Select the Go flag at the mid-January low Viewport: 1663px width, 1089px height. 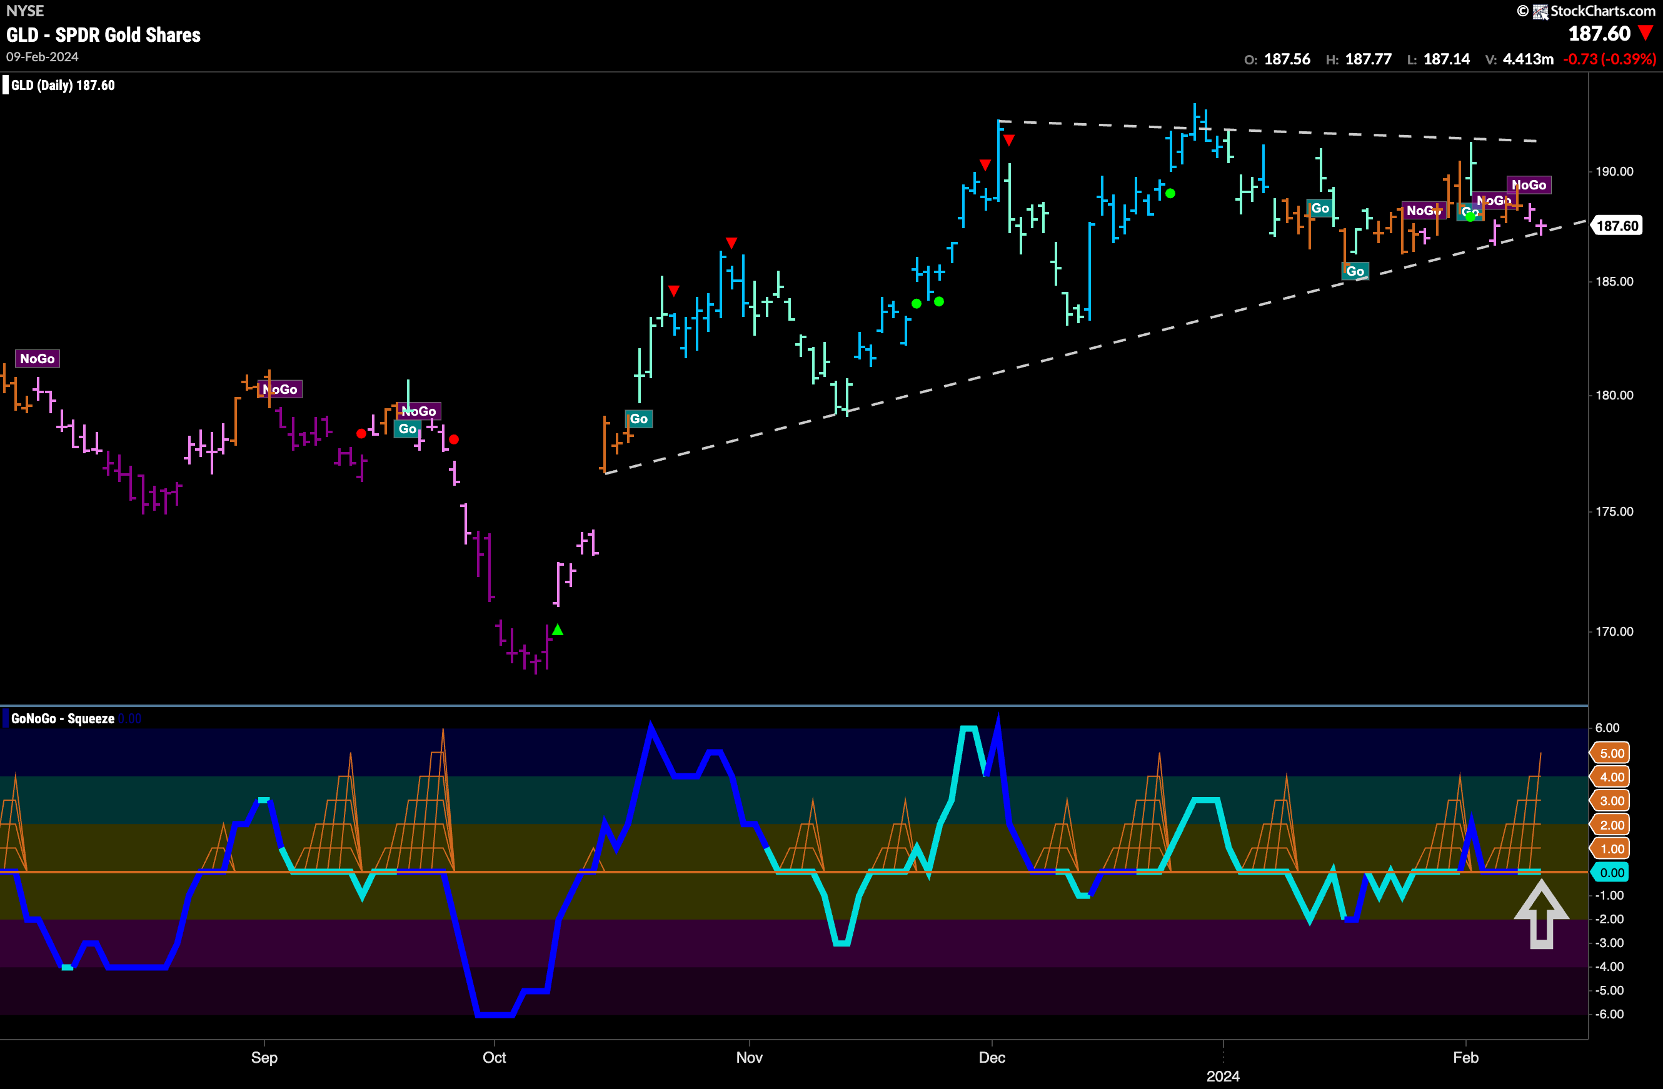point(1355,271)
